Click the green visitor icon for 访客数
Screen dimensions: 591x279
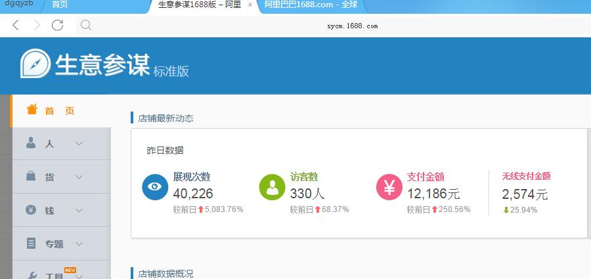point(272,187)
